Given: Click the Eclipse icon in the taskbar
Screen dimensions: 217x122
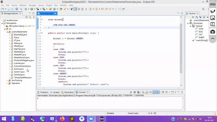Looking at the screenshot, I should [102, 119].
